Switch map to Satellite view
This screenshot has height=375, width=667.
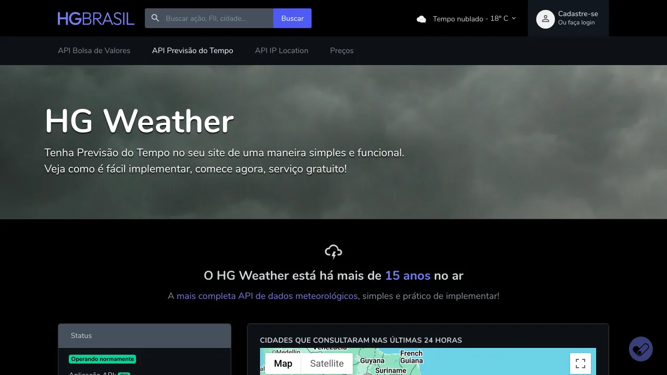coord(327,364)
